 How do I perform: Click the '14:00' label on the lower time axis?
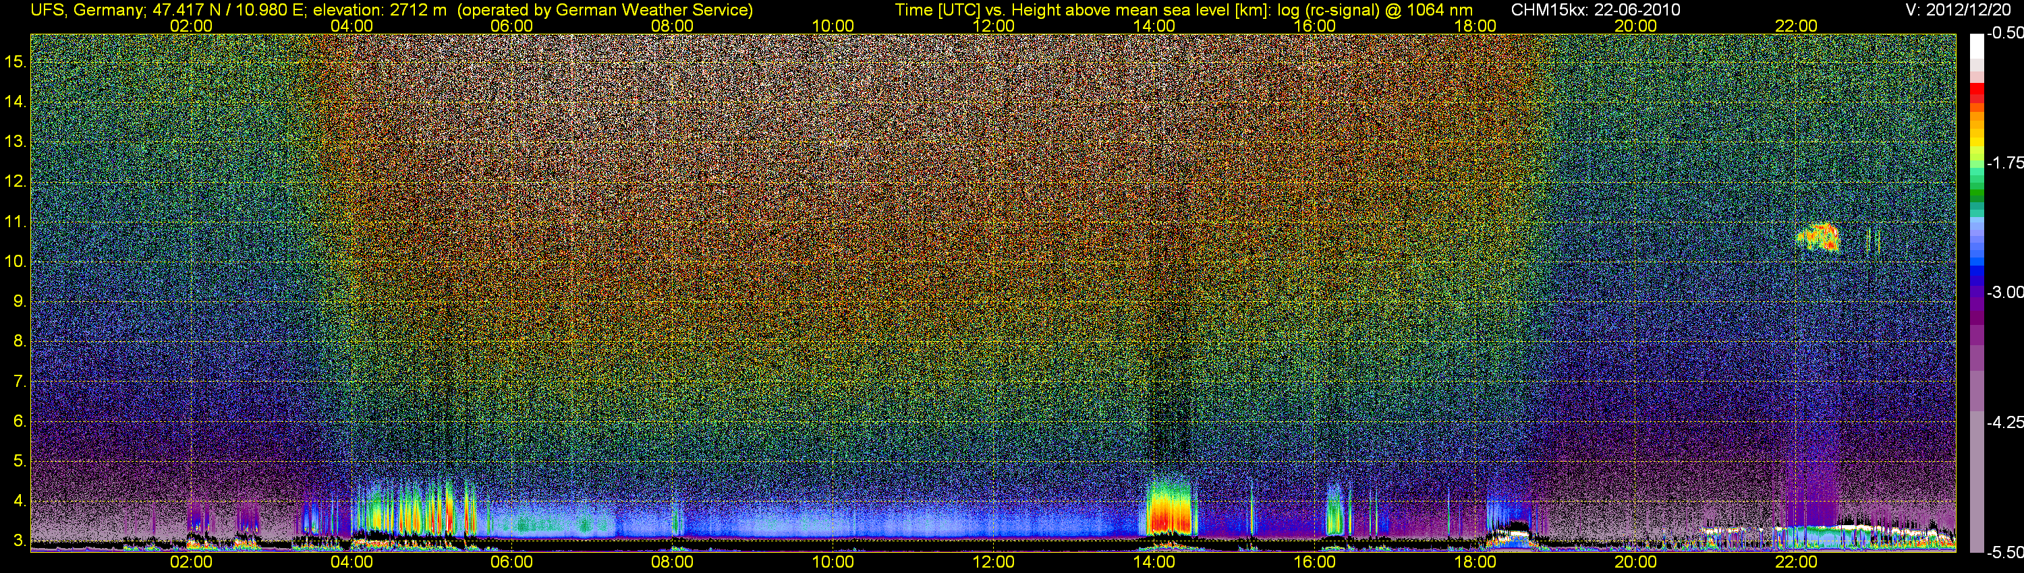(x=1154, y=563)
